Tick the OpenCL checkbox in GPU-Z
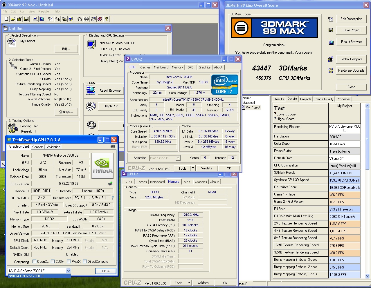Image resolution: width=371 pixels, height=288 pixels. coord(35,262)
